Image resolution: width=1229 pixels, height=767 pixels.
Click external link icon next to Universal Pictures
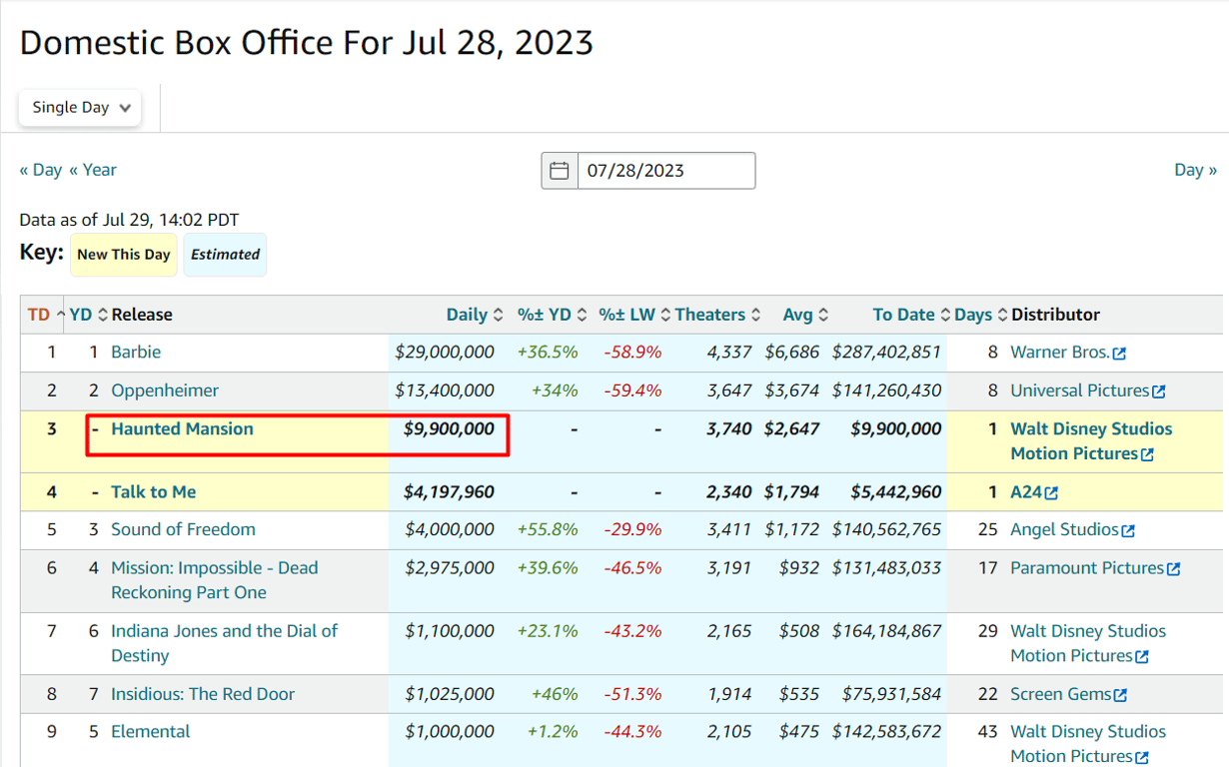[x=1158, y=391]
